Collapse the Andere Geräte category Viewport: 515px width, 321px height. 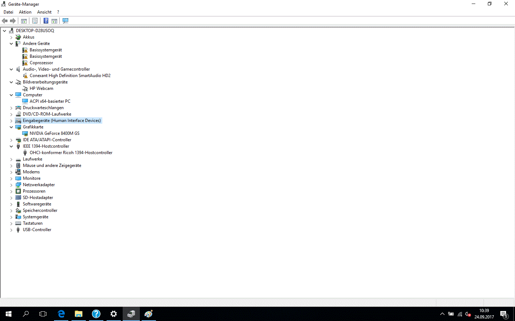(x=11, y=44)
